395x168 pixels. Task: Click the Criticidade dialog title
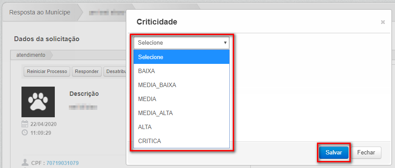[x=157, y=22]
